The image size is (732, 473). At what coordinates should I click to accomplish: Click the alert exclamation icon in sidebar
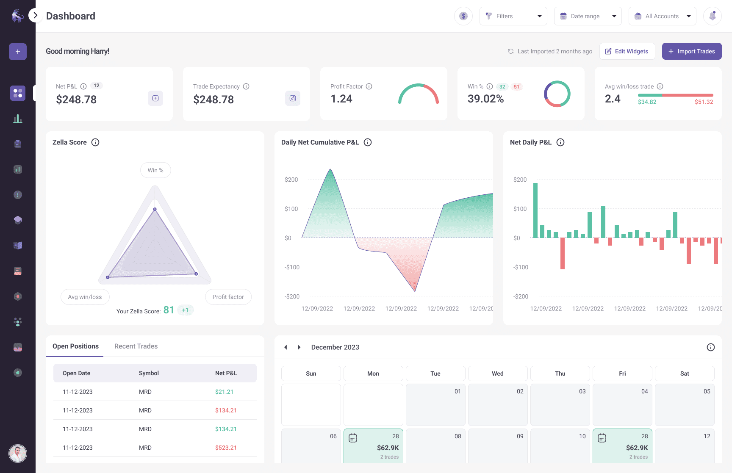pyautogui.click(x=18, y=194)
